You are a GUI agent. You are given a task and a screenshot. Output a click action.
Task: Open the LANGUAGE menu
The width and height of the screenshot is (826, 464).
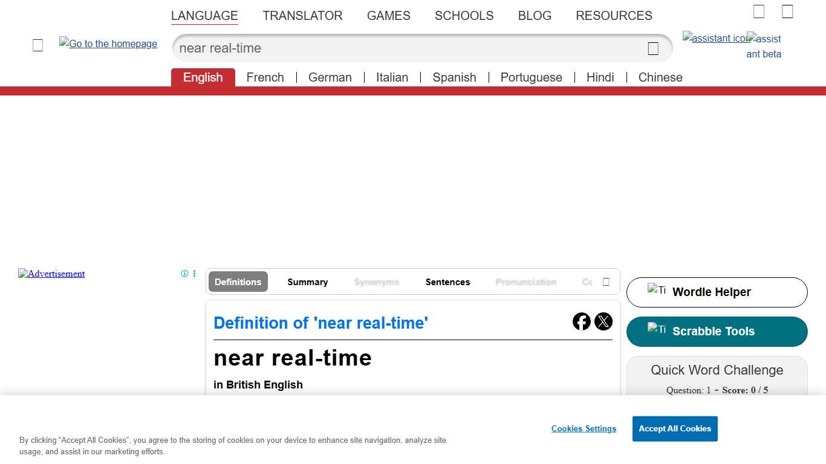click(x=204, y=16)
